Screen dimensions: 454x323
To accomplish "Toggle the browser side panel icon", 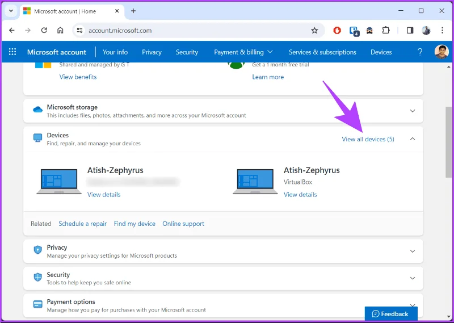I will (410, 31).
